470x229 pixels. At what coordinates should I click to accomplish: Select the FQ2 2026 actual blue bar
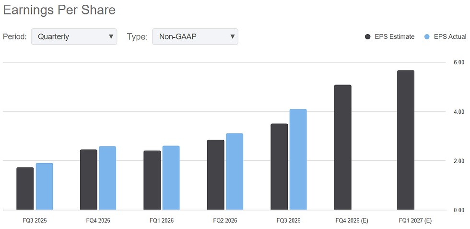[235, 172]
